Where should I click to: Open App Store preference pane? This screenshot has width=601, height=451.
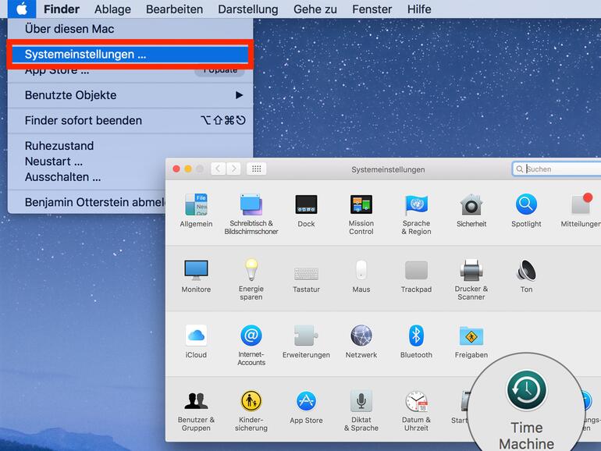coord(306,407)
